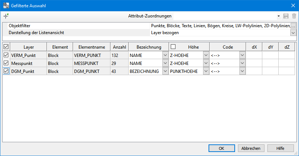Open the Objektfilter ellipsis button

tap(293, 26)
